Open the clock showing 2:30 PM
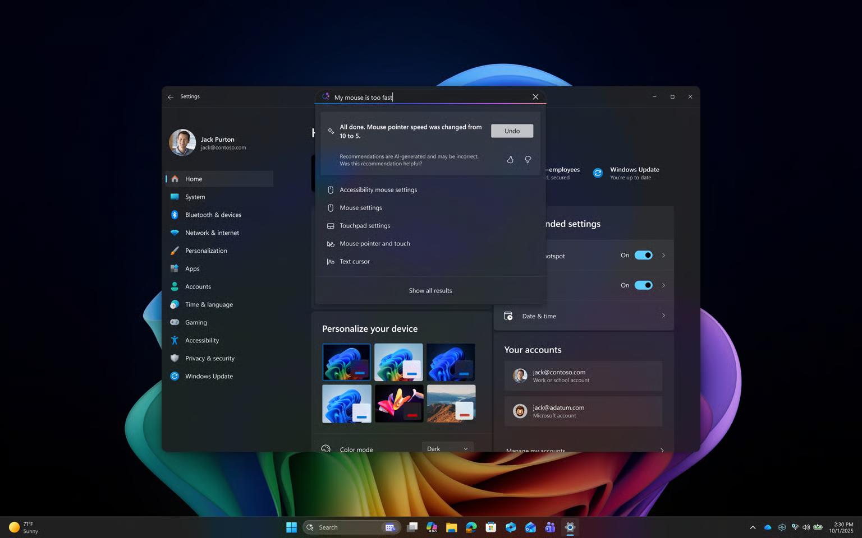This screenshot has width=862, height=538. coord(841,527)
